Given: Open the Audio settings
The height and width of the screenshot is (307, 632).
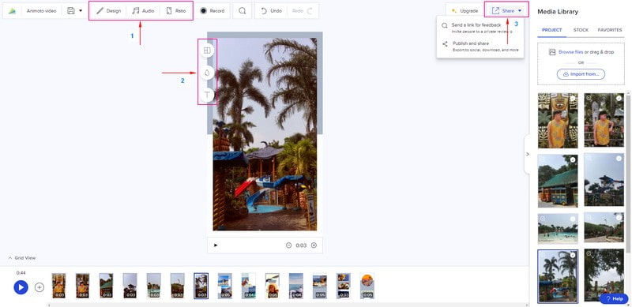Looking at the screenshot, I should tap(143, 11).
